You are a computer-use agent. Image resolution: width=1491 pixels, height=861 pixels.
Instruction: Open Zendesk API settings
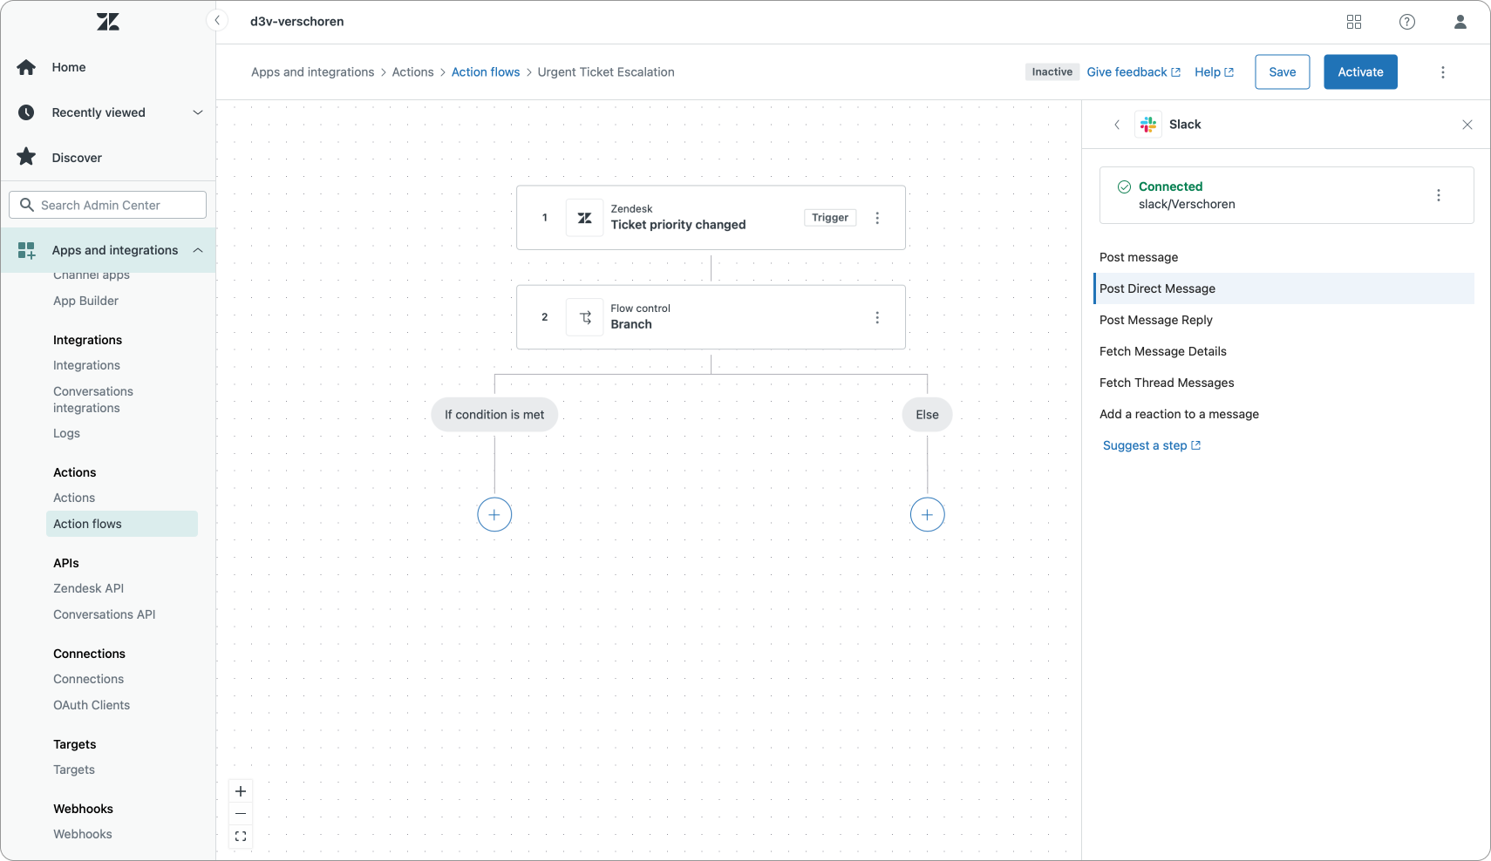click(88, 588)
